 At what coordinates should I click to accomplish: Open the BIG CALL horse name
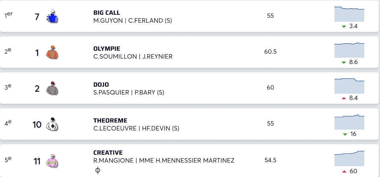click(x=107, y=13)
